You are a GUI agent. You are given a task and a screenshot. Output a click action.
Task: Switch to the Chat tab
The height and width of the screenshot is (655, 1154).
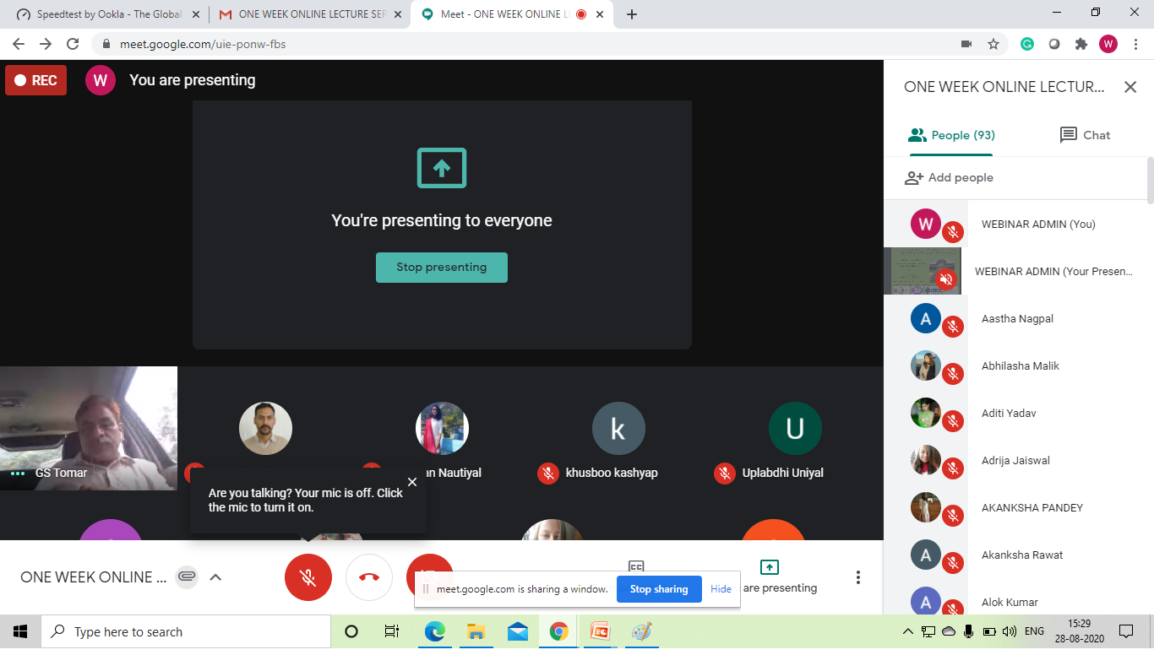[1085, 135]
